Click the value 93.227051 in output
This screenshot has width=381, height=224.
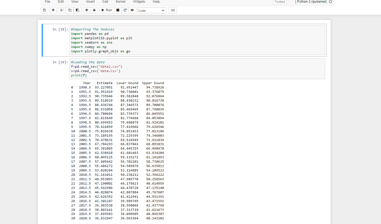[x=104, y=87]
